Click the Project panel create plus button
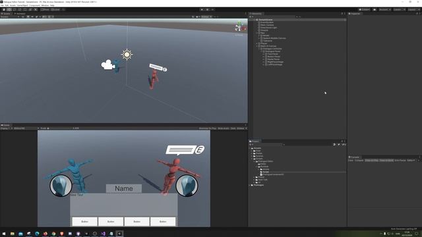Viewport: 422px width, 237px height. [251, 145]
